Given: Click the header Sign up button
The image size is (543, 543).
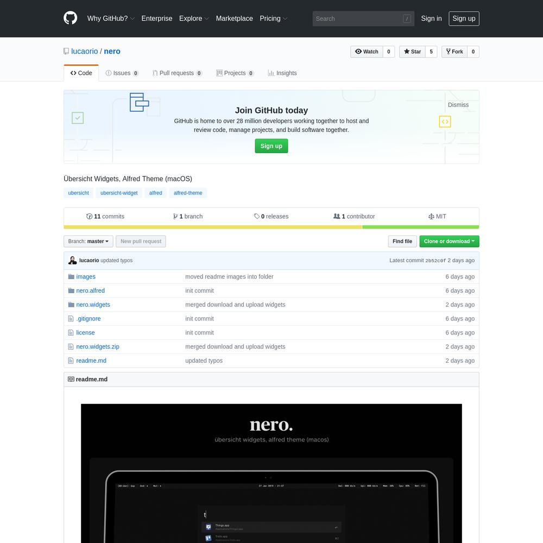Looking at the screenshot, I should pyautogui.click(x=464, y=18).
